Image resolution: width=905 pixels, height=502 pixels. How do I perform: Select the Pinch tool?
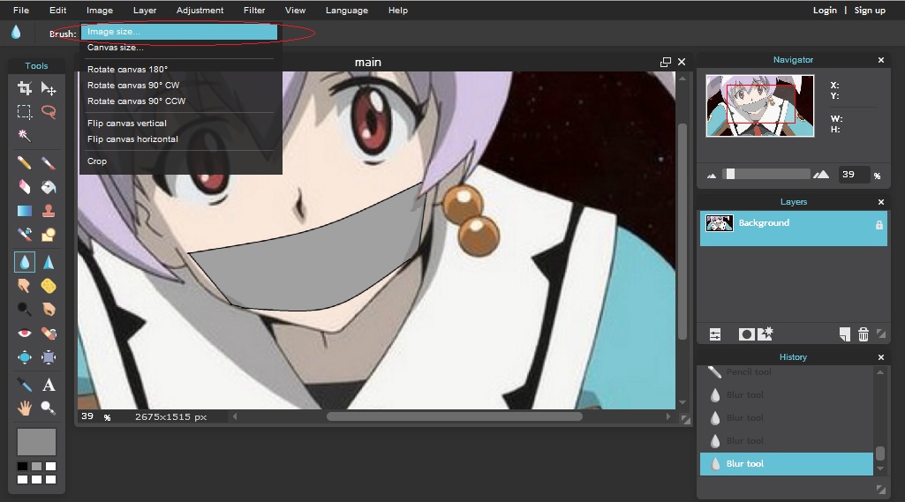tap(49, 357)
